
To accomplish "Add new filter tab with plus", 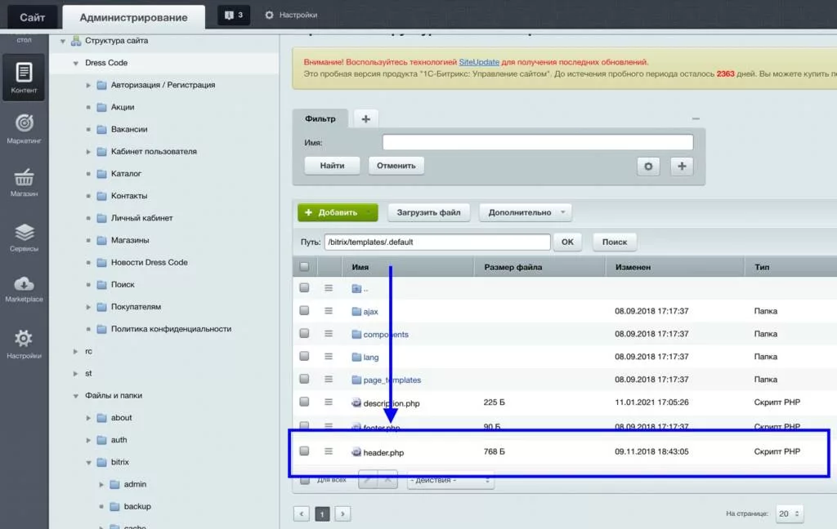I will [x=365, y=119].
